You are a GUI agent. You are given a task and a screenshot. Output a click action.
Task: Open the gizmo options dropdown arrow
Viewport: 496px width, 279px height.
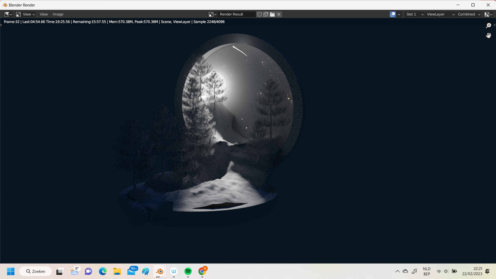coord(399,14)
